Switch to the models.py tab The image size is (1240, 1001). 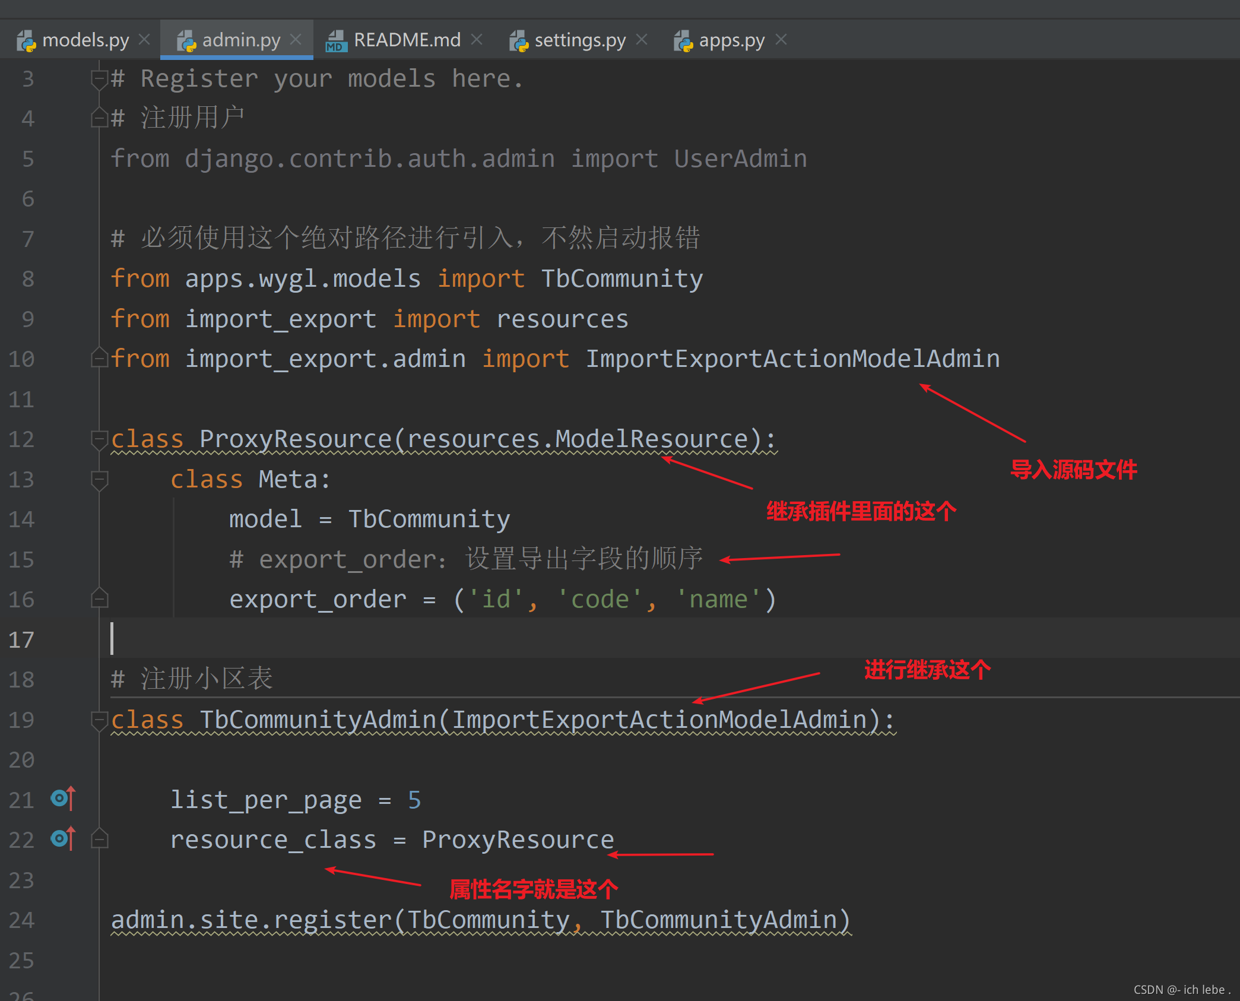85,40
